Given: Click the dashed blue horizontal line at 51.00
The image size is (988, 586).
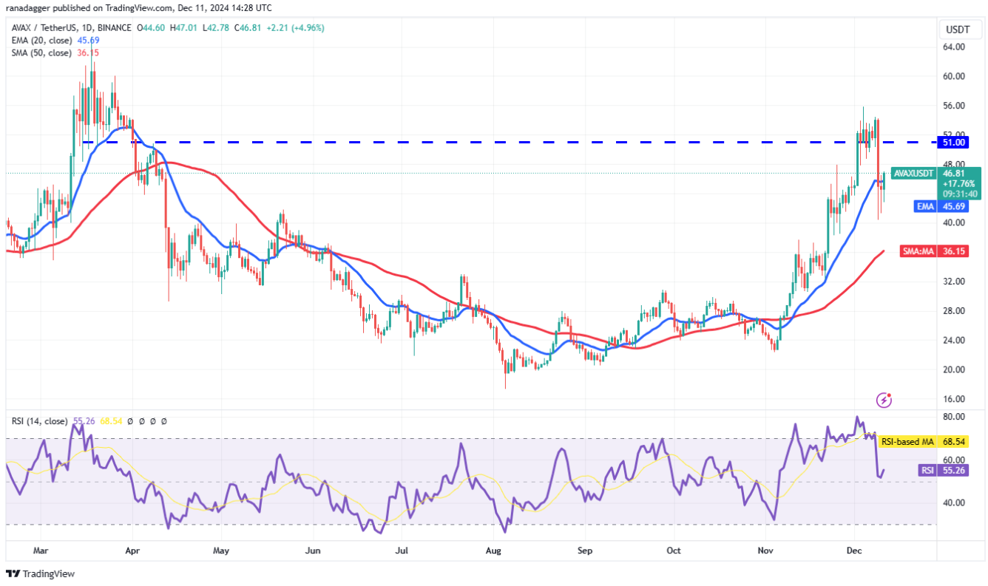Looking at the screenshot, I should pyautogui.click(x=510, y=142).
